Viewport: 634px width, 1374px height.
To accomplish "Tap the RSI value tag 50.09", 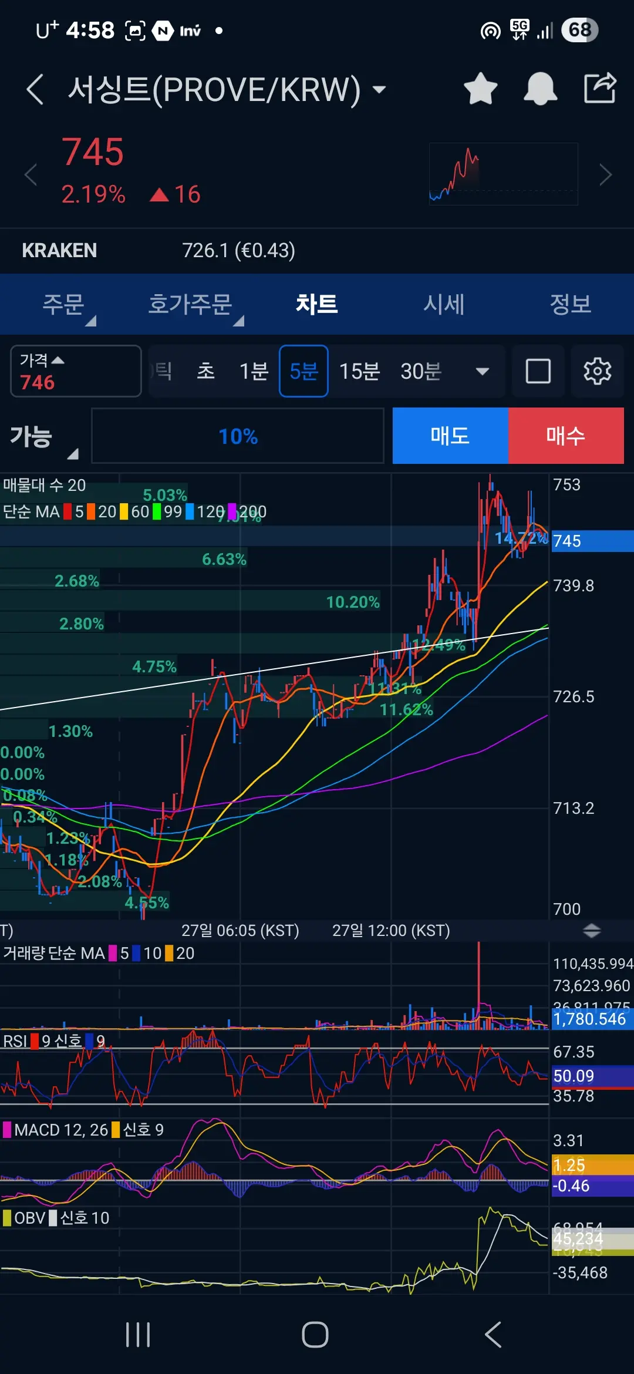I will pyautogui.click(x=592, y=1076).
